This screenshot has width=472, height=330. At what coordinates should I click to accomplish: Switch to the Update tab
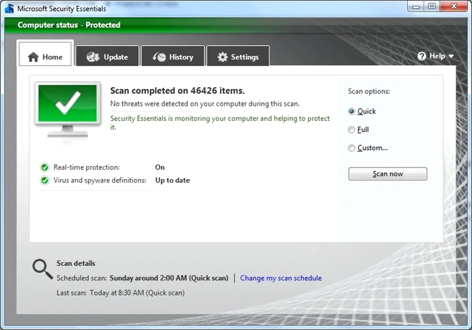click(x=108, y=57)
